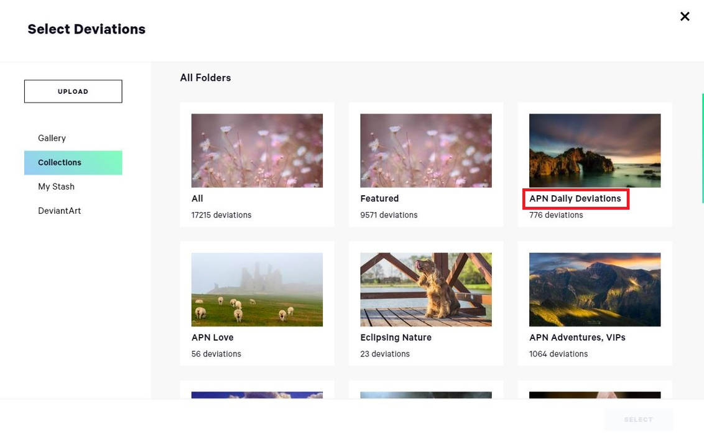704x439 pixels.
Task: Click the All Folders heading
Action: tap(205, 78)
